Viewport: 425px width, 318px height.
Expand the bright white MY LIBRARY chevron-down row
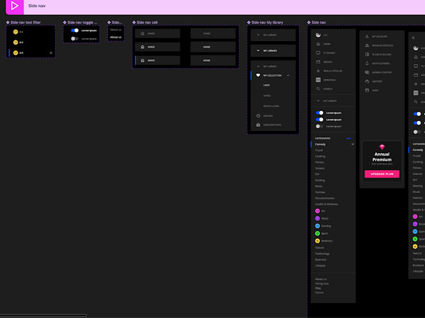coord(258,50)
